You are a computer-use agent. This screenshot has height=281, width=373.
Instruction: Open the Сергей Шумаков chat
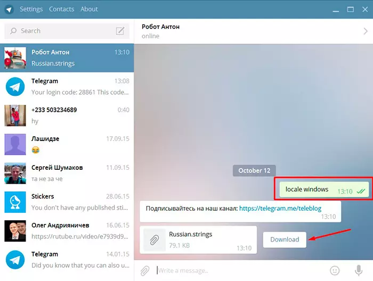pos(67,173)
